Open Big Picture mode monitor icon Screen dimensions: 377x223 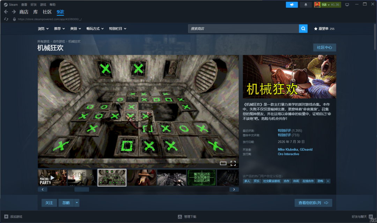coord(347,5)
